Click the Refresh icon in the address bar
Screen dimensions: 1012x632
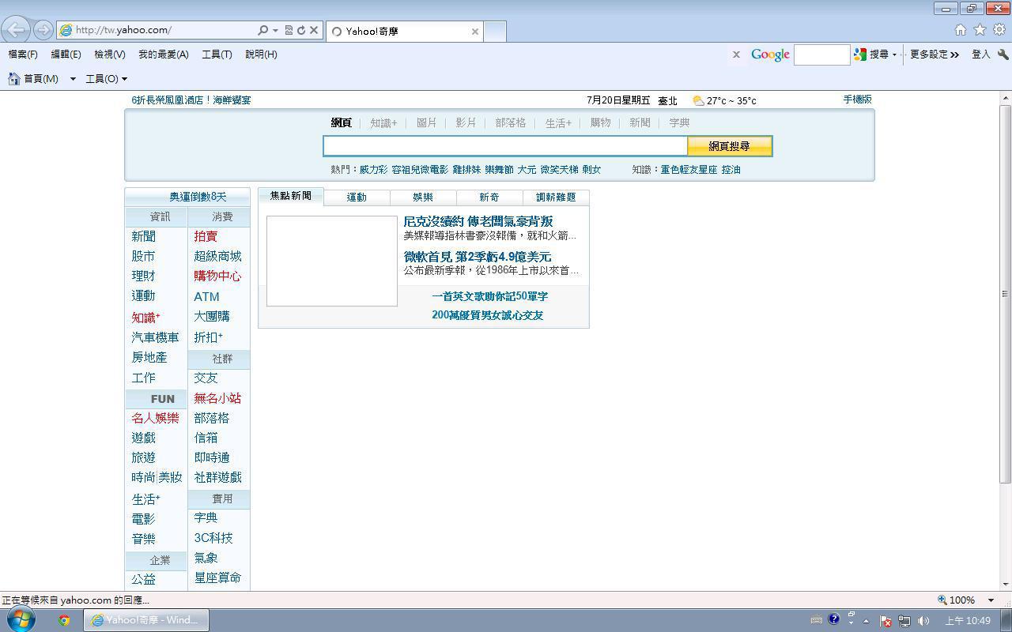pyautogui.click(x=301, y=31)
